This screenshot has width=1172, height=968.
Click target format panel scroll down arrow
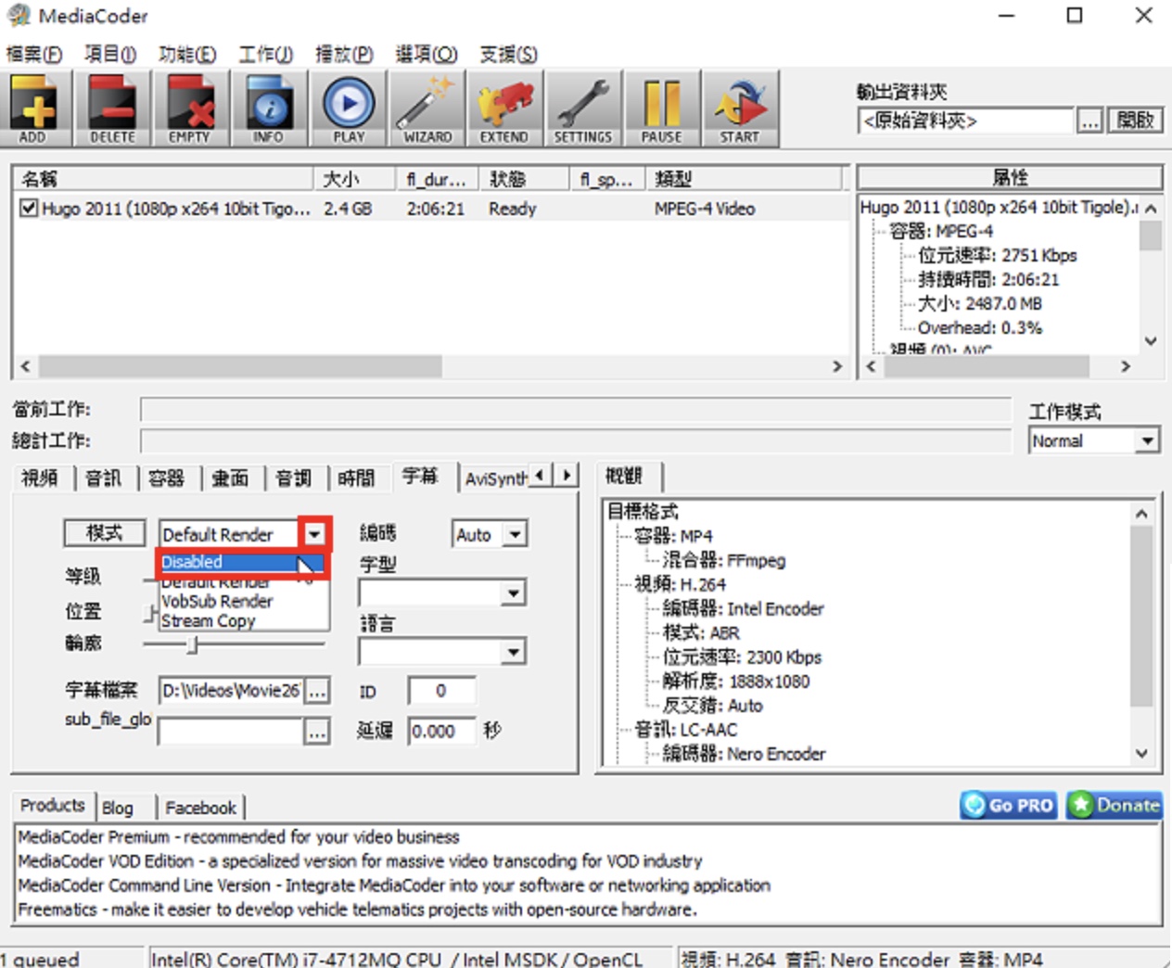[1141, 753]
